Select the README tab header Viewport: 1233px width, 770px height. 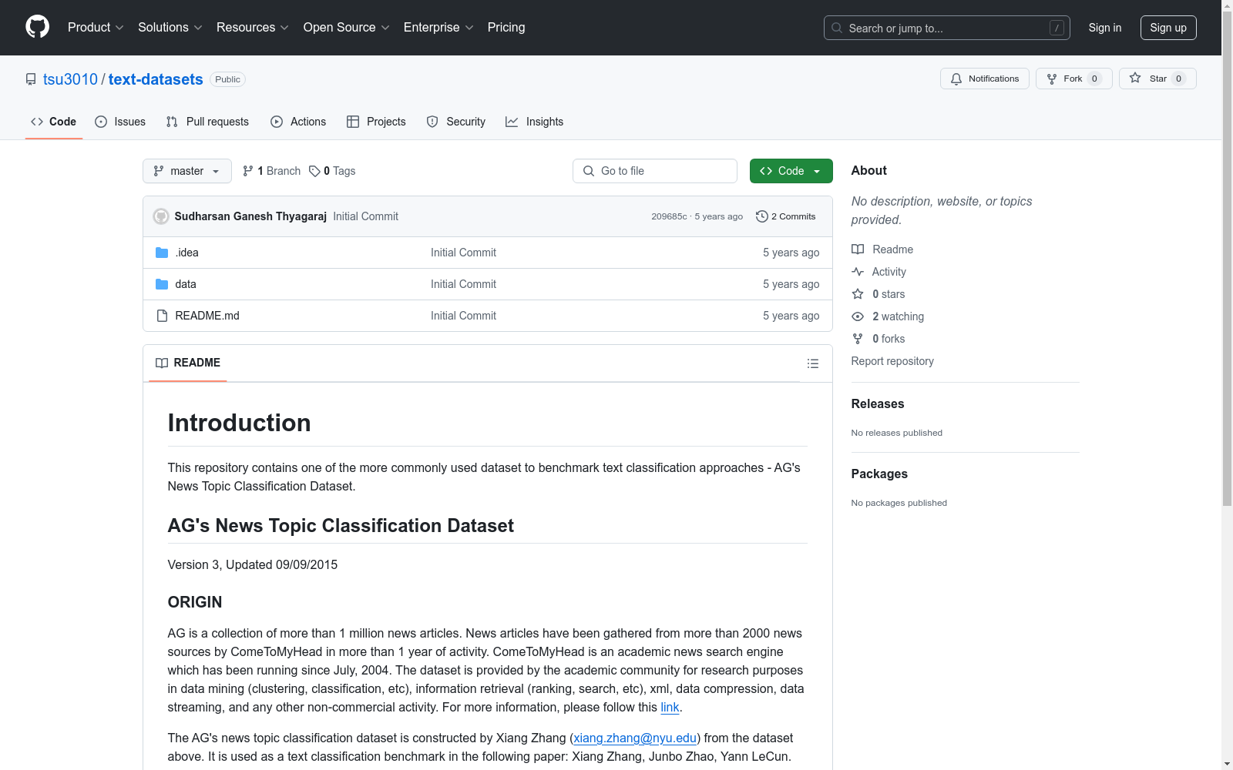click(188, 363)
